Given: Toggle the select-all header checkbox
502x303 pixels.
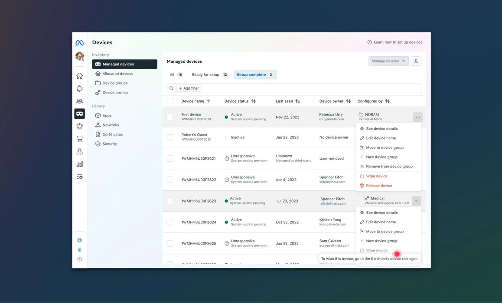Looking at the screenshot, I should click(170, 101).
